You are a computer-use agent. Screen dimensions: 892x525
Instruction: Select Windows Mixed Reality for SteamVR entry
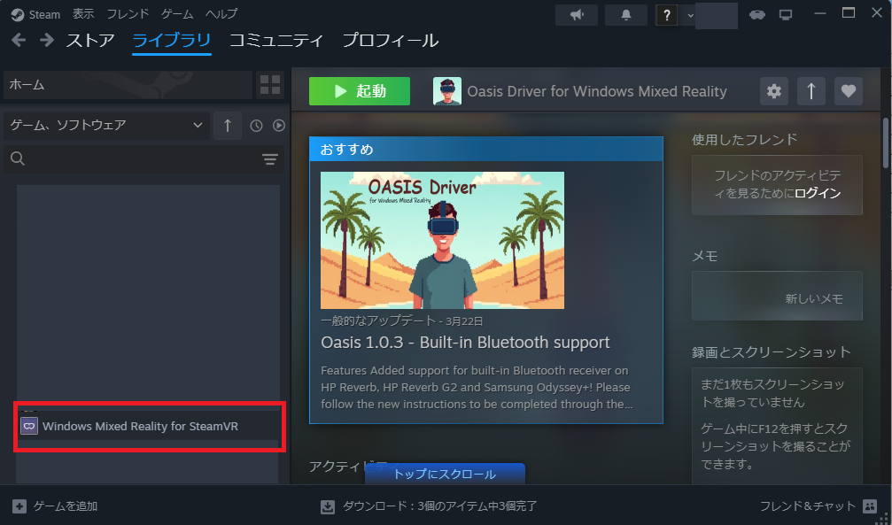149,426
